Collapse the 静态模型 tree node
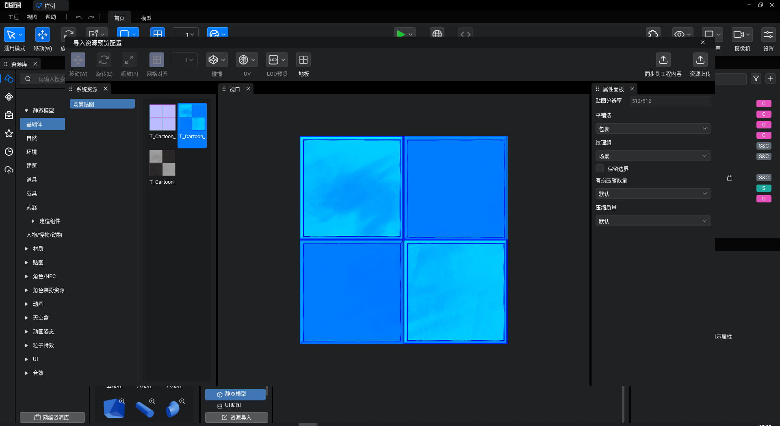Screen dimensions: 780x426 26,111
